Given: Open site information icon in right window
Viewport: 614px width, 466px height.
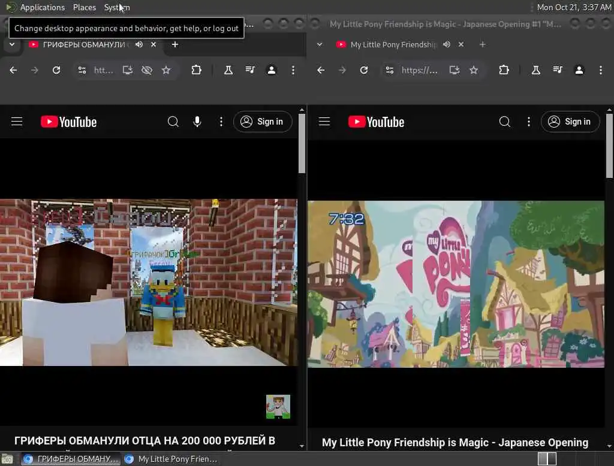Looking at the screenshot, I should tap(390, 70).
